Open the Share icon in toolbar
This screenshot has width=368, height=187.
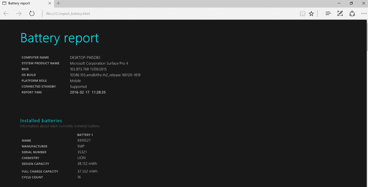[352, 13]
